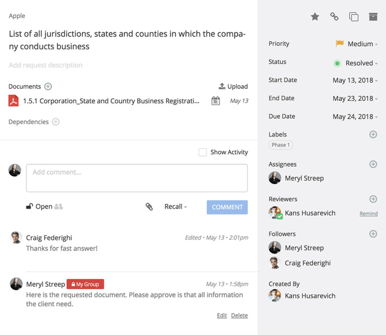Change the Resolved status dropdown
The image size is (386, 335).
(x=356, y=63)
